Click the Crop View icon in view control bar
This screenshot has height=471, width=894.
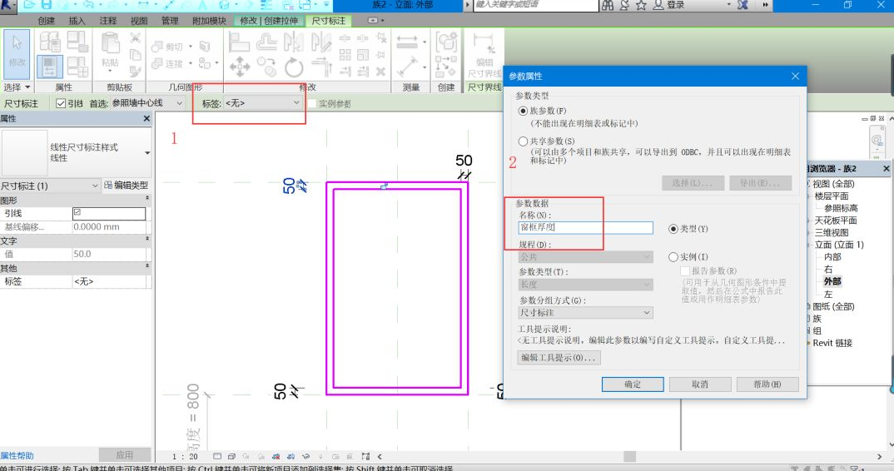click(x=276, y=456)
